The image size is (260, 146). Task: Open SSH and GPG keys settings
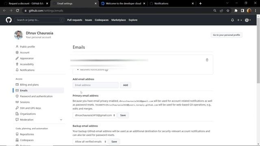pos(30,108)
